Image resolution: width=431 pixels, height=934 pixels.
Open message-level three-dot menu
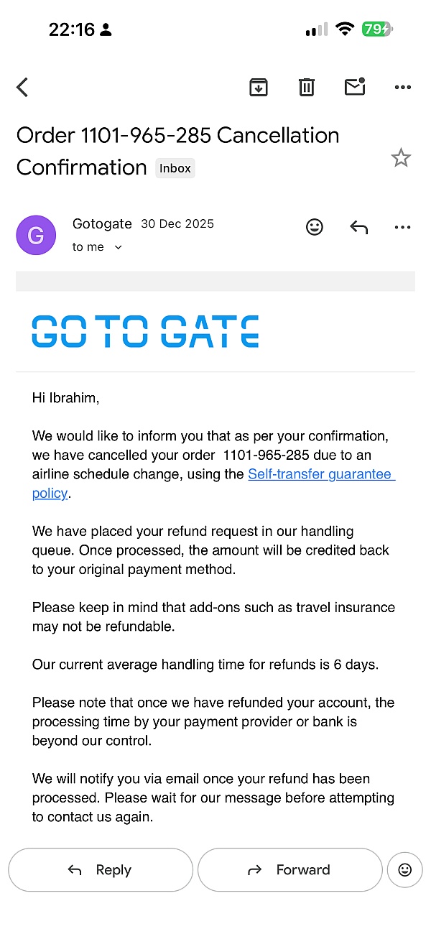[x=403, y=228]
